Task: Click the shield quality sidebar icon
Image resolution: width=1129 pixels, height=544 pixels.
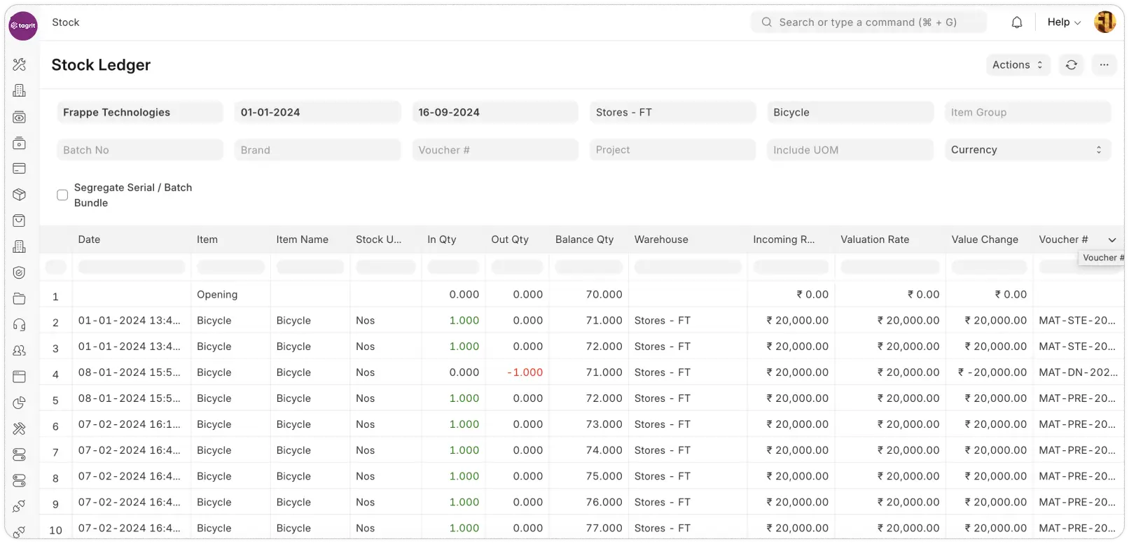Action: pos(20,273)
